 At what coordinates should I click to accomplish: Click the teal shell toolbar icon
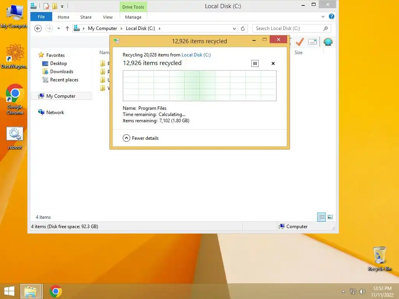point(328,42)
